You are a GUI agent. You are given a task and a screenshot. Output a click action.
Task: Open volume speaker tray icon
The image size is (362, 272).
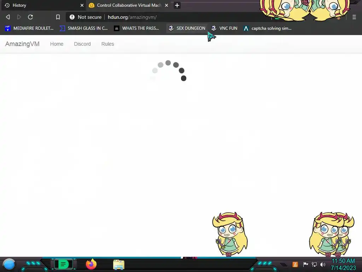point(323,264)
